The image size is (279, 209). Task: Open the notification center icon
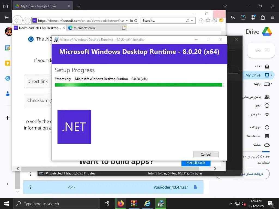tap(271, 204)
